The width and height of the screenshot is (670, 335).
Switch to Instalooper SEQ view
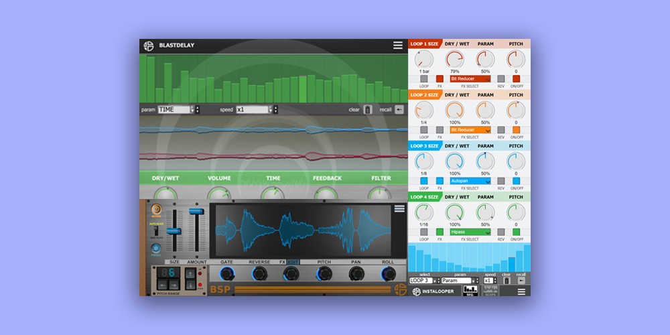(x=470, y=291)
